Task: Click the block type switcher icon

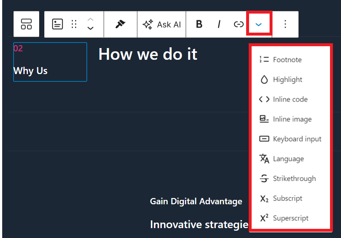Action: (x=58, y=24)
